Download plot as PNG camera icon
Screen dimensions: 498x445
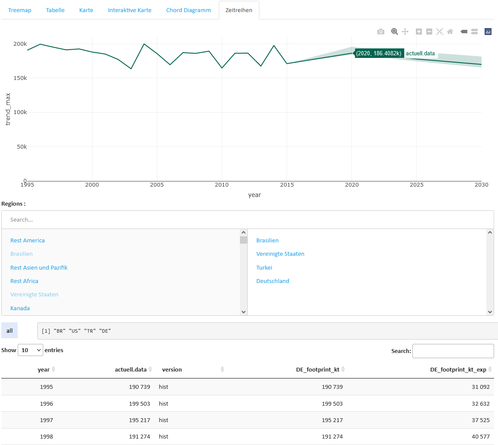click(381, 32)
